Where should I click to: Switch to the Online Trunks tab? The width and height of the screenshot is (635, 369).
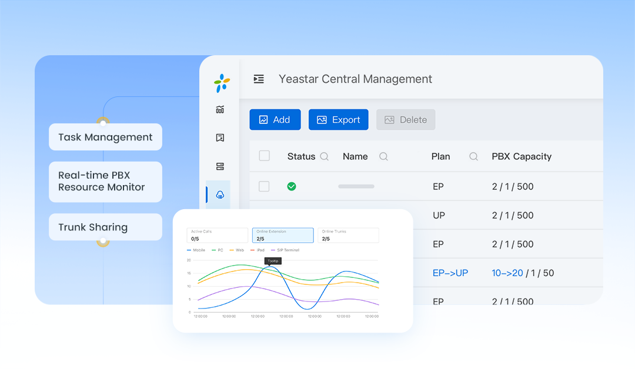pyautogui.click(x=348, y=236)
